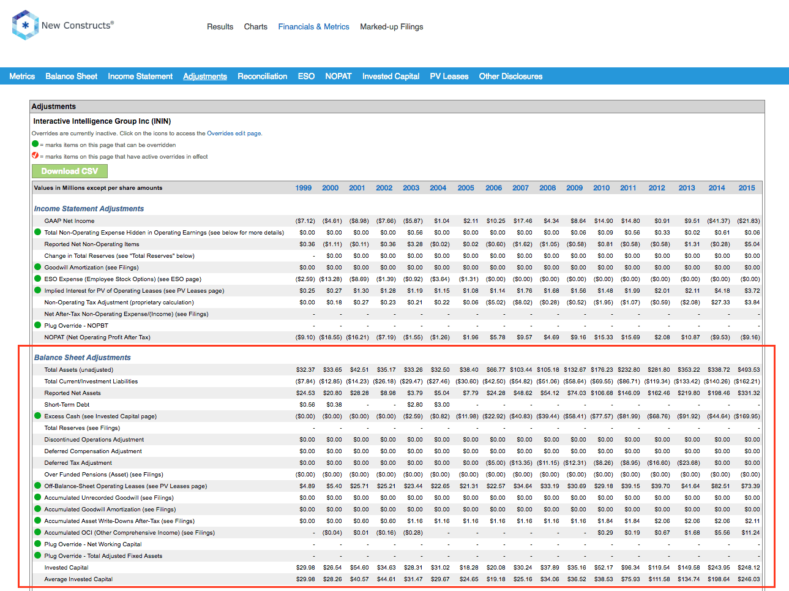Click the 2008 year column link
Screen dimensions: 789x591
[548, 188]
